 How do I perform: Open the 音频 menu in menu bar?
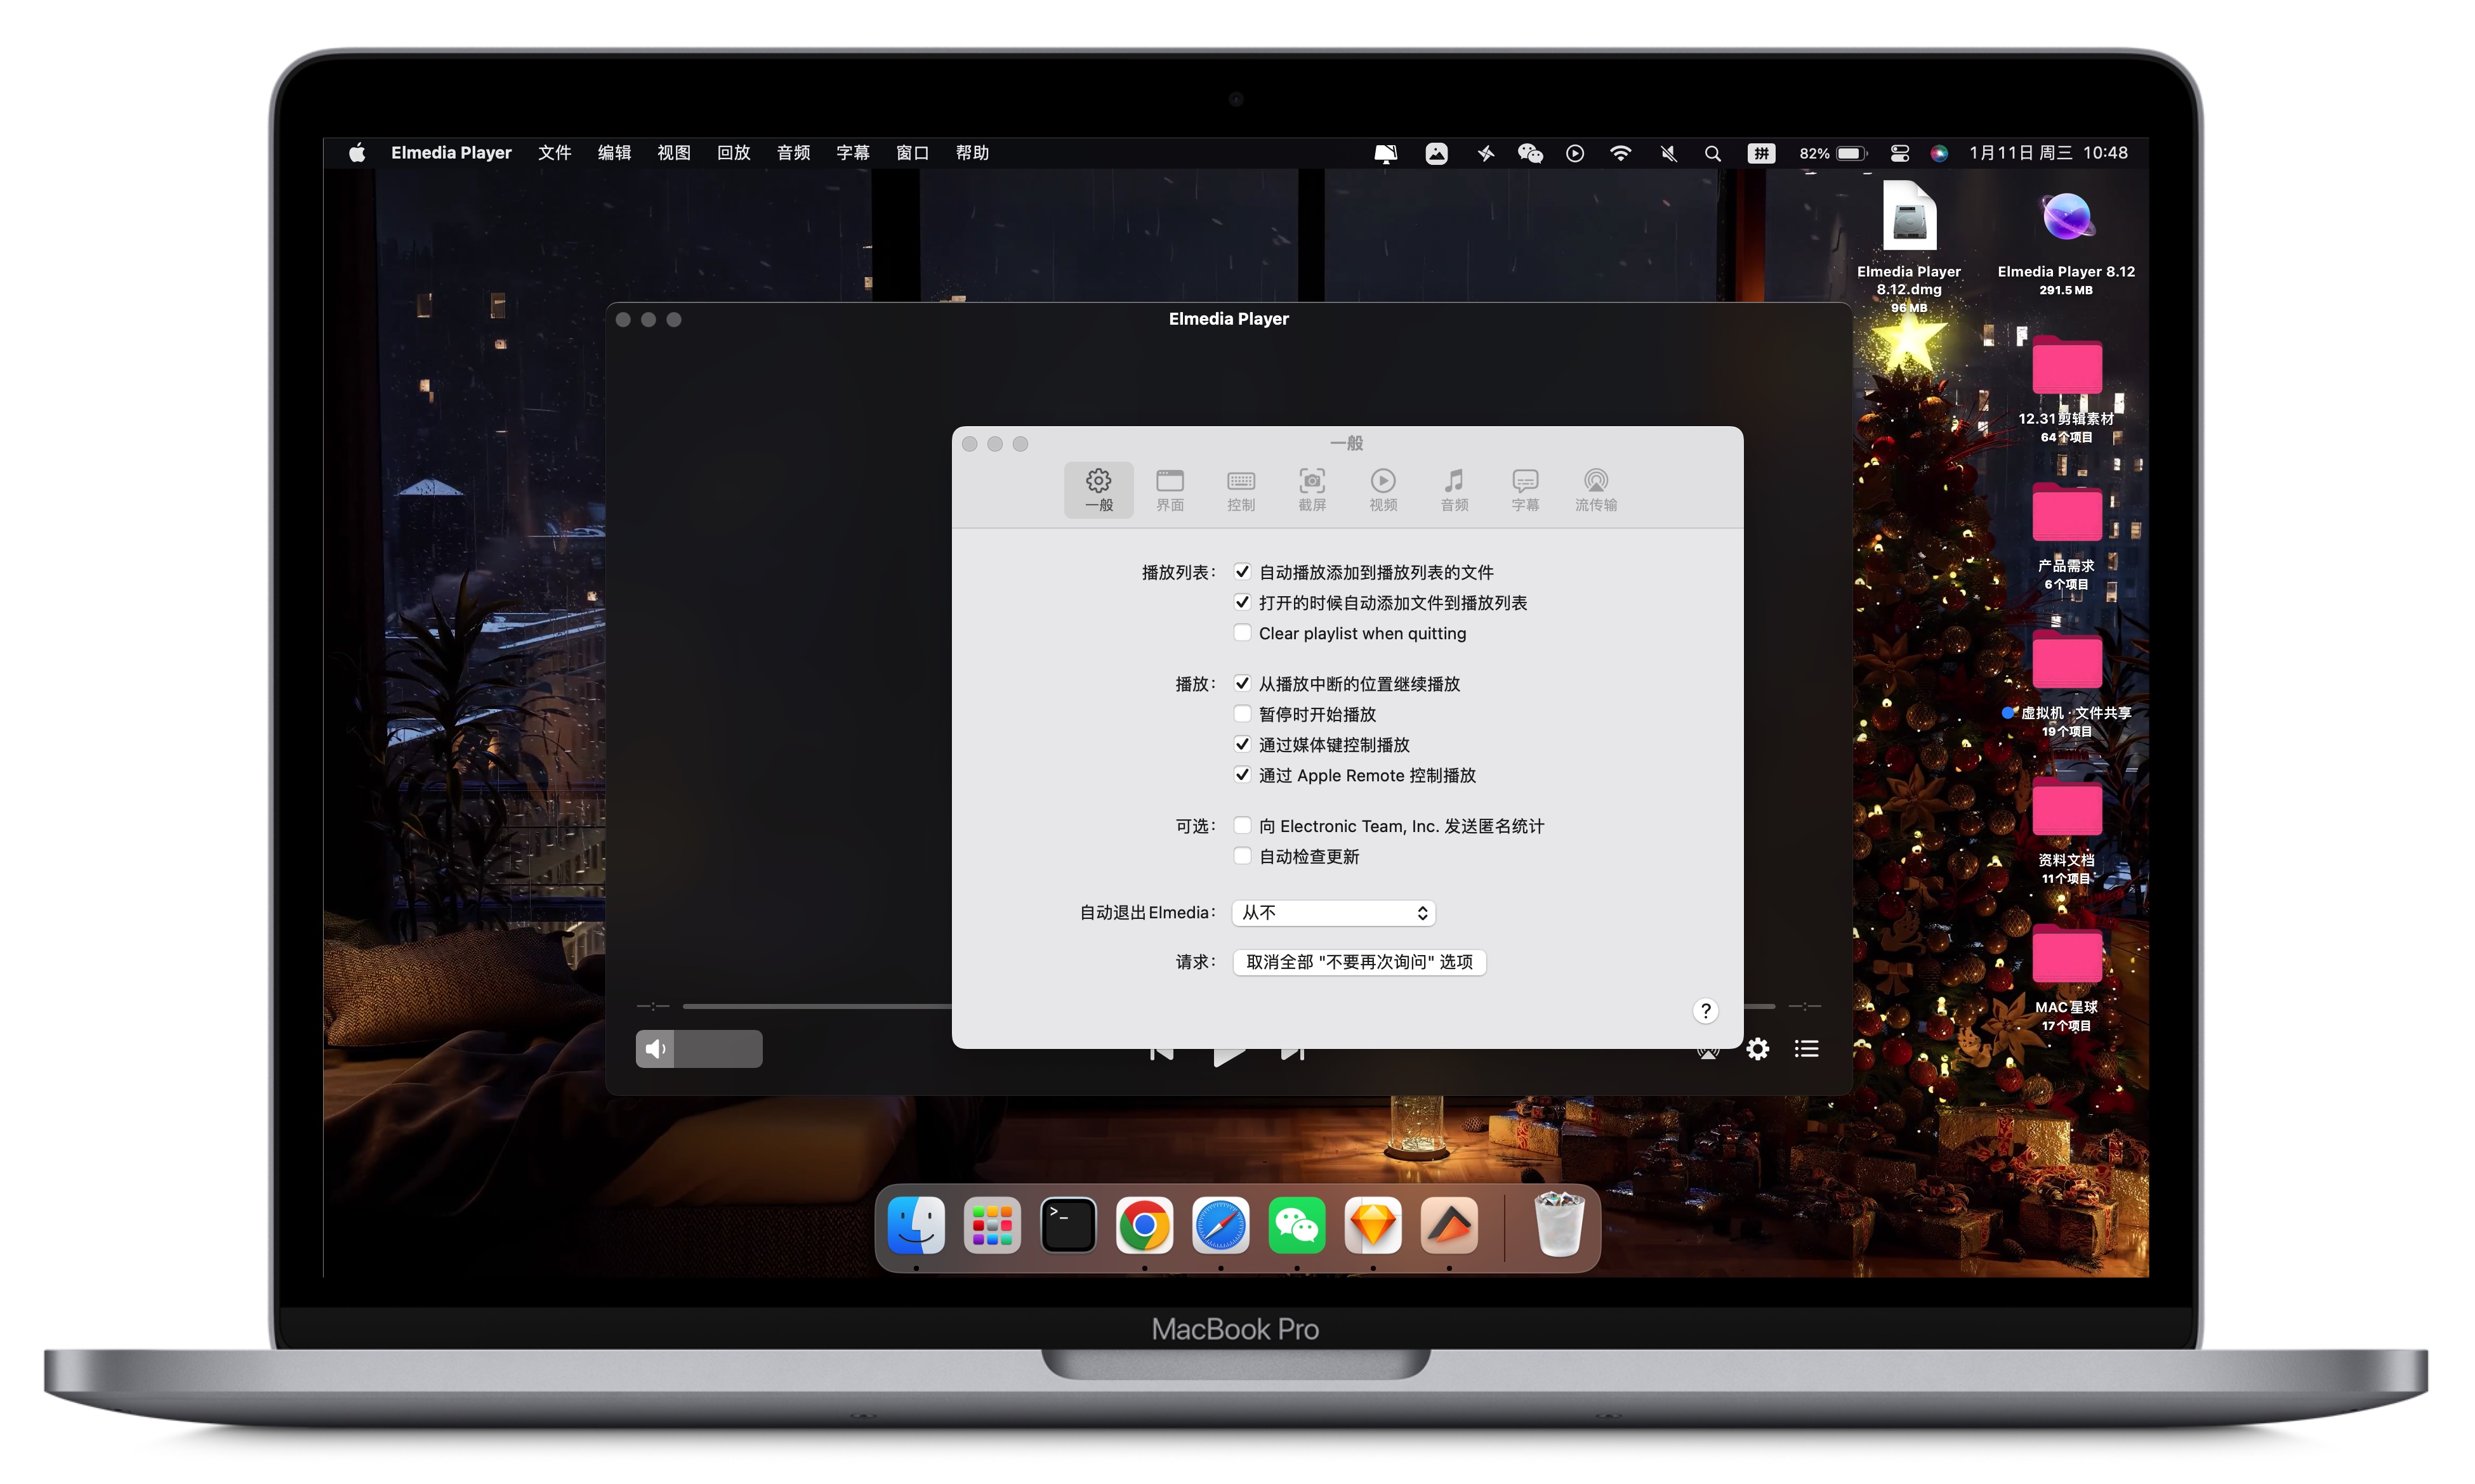pyautogui.click(x=793, y=153)
